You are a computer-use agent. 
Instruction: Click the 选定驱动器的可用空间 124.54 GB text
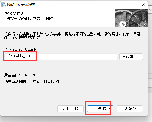coord(32,82)
